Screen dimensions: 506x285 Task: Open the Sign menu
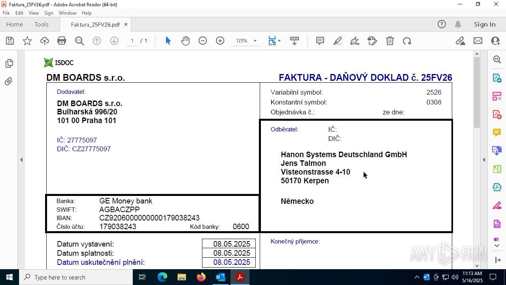coord(49,13)
